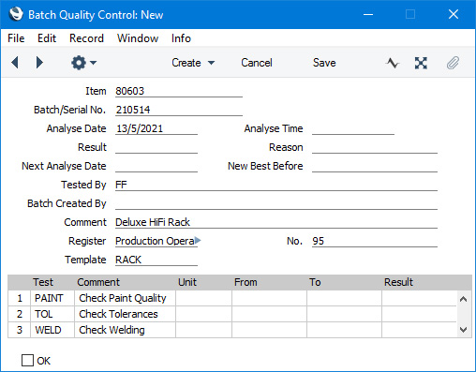476x372 pixels.
Task: Click the TOL test cell
Action: (52, 314)
